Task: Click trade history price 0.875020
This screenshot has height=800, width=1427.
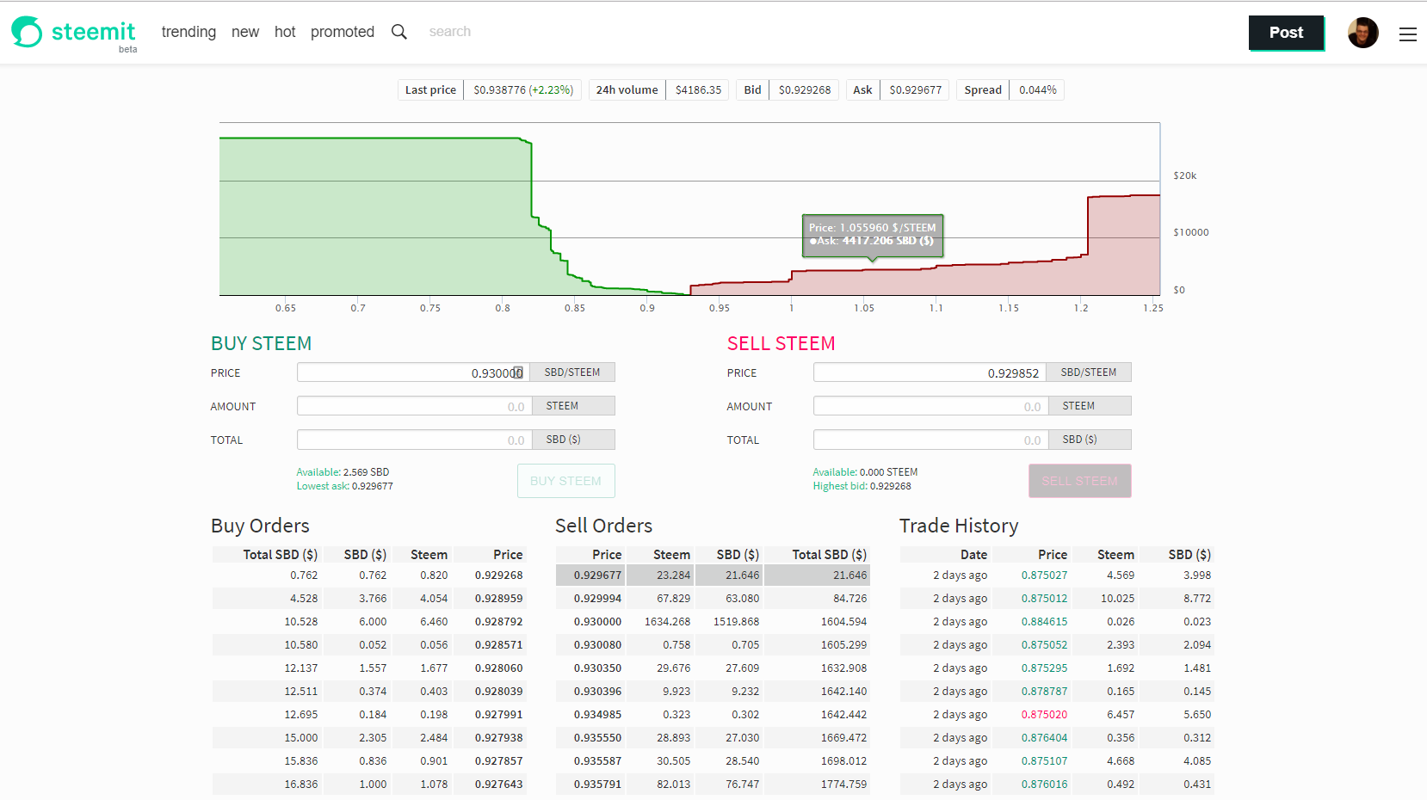Action: (1044, 715)
